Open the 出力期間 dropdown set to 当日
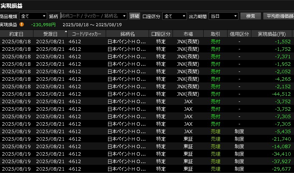 click(x=223, y=16)
